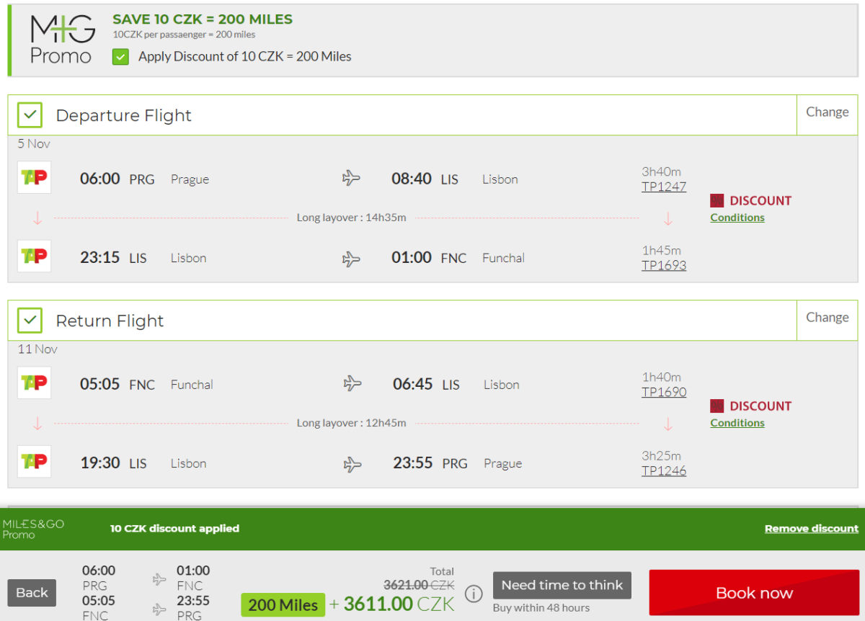Click the M+G Promo logo

point(62,40)
